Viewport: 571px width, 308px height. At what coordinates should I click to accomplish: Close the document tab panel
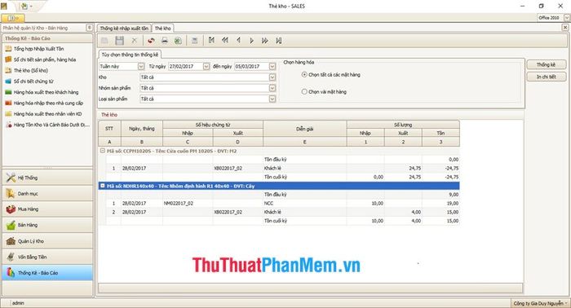(x=565, y=27)
